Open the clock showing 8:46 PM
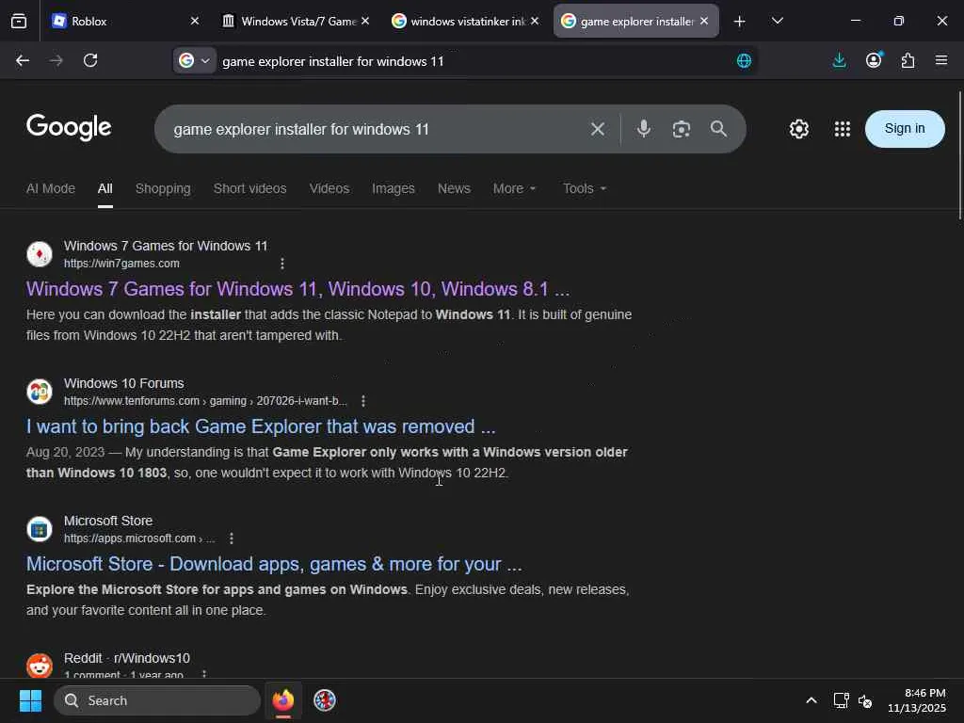Image resolution: width=964 pixels, height=723 pixels. (x=917, y=700)
